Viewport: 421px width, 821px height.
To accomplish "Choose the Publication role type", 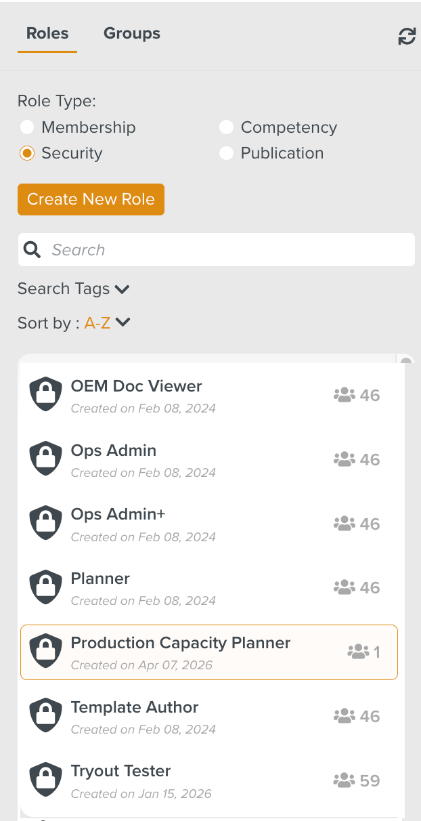I will tap(226, 153).
